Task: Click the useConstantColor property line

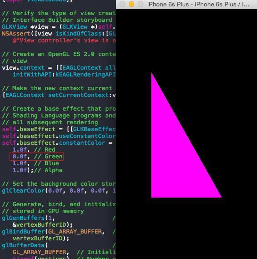Action: click(59, 136)
